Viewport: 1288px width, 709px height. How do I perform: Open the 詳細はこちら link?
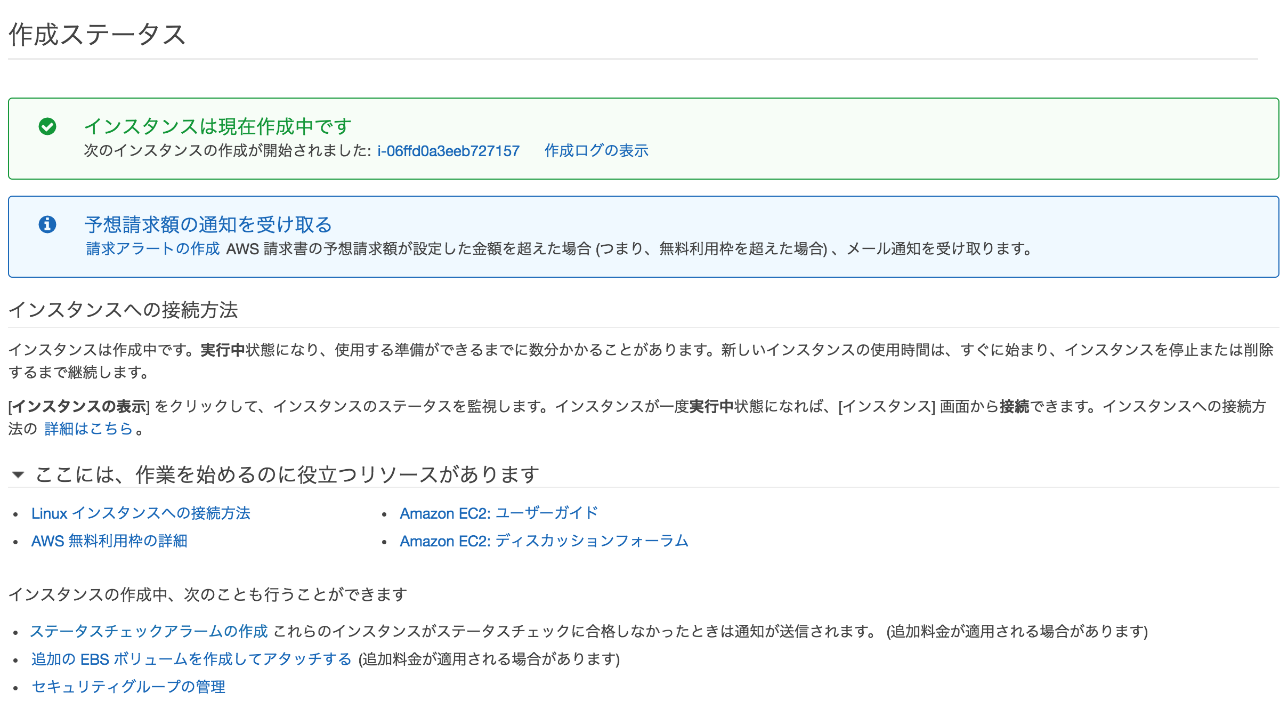coord(88,429)
